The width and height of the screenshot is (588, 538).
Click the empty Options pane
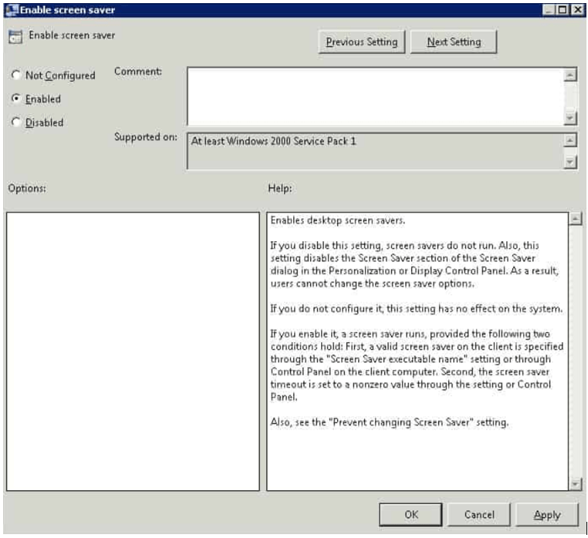pos(133,351)
